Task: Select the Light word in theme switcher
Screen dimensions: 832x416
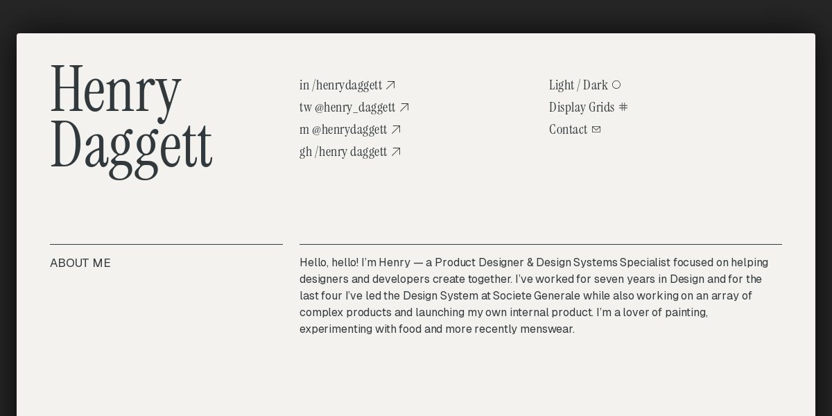Action: click(562, 85)
